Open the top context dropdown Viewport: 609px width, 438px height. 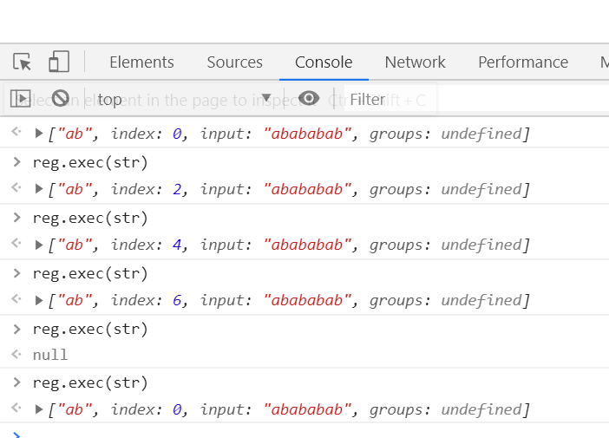point(184,100)
